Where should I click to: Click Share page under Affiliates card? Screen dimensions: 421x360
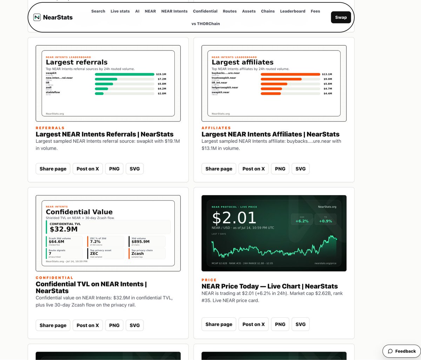tap(219, 169)
